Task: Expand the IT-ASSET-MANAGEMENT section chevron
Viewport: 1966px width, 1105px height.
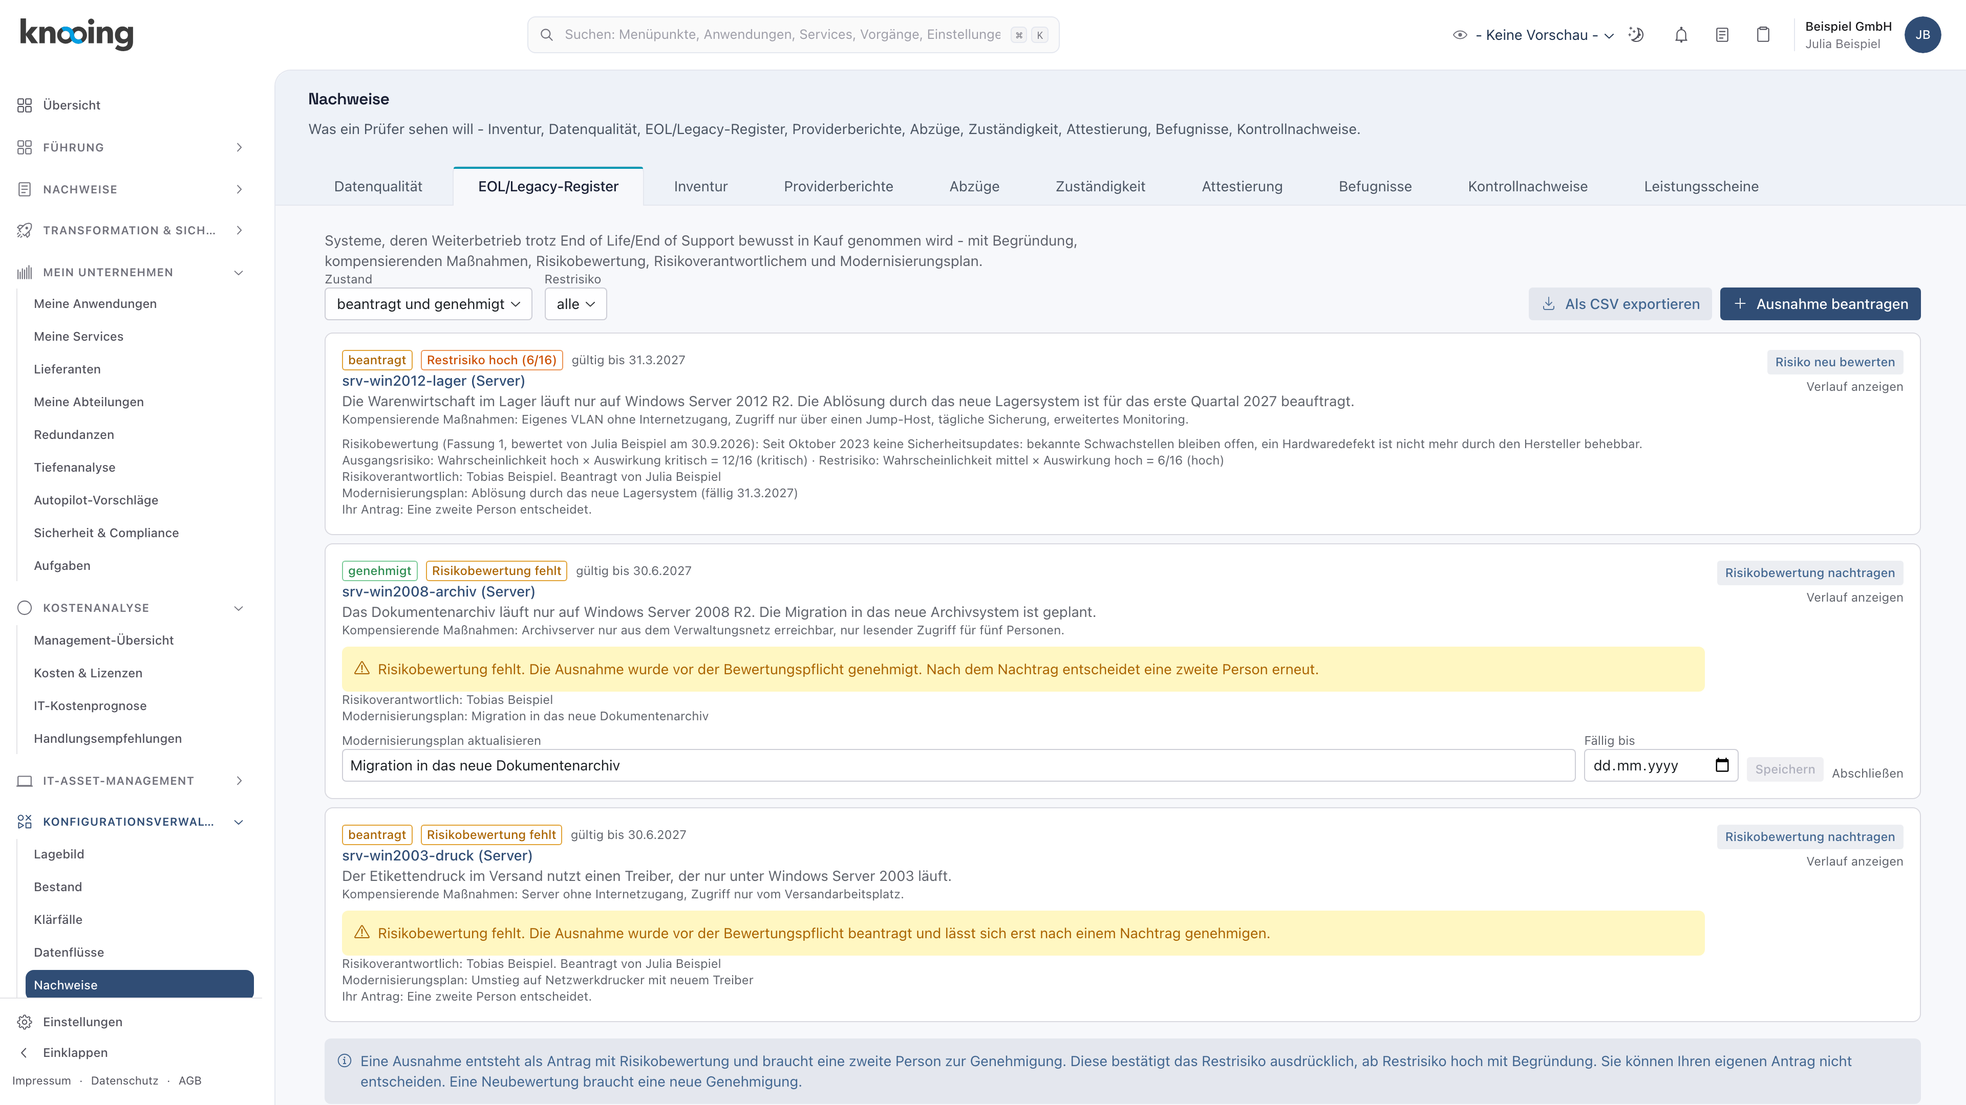Action: pyautogui.click(x=239, y=781)
